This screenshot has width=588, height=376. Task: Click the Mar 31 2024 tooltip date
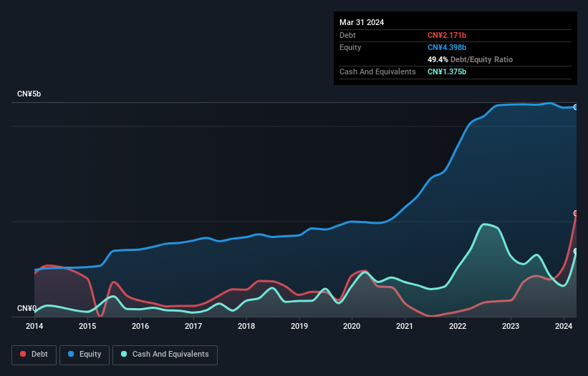pos(362,22)
